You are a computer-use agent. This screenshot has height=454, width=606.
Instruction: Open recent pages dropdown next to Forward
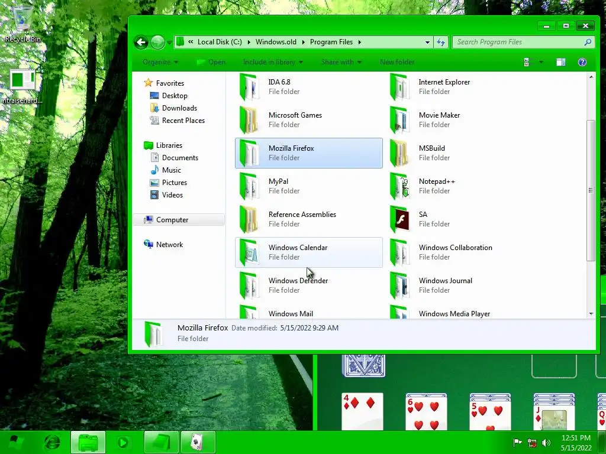coord(169,43)
